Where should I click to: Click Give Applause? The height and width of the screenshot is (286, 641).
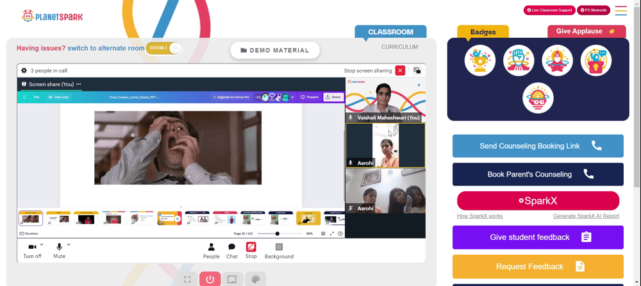[587, 31]
